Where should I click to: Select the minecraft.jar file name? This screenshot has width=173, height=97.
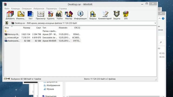point(13,37)
